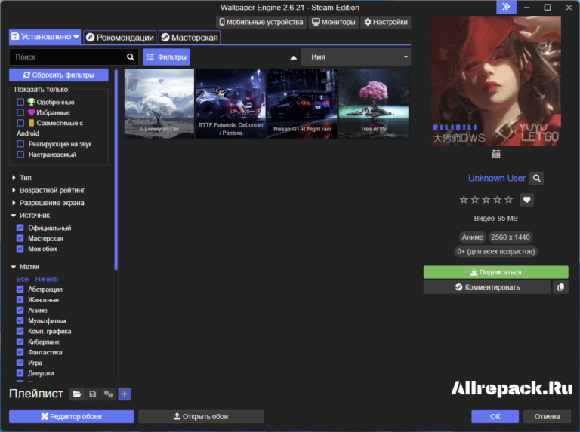Uncheck Абстракция tag checkbox

click(x=20, y=289)
